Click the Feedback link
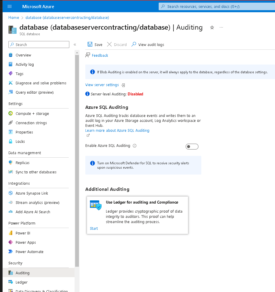 click(x=100, y=55)
